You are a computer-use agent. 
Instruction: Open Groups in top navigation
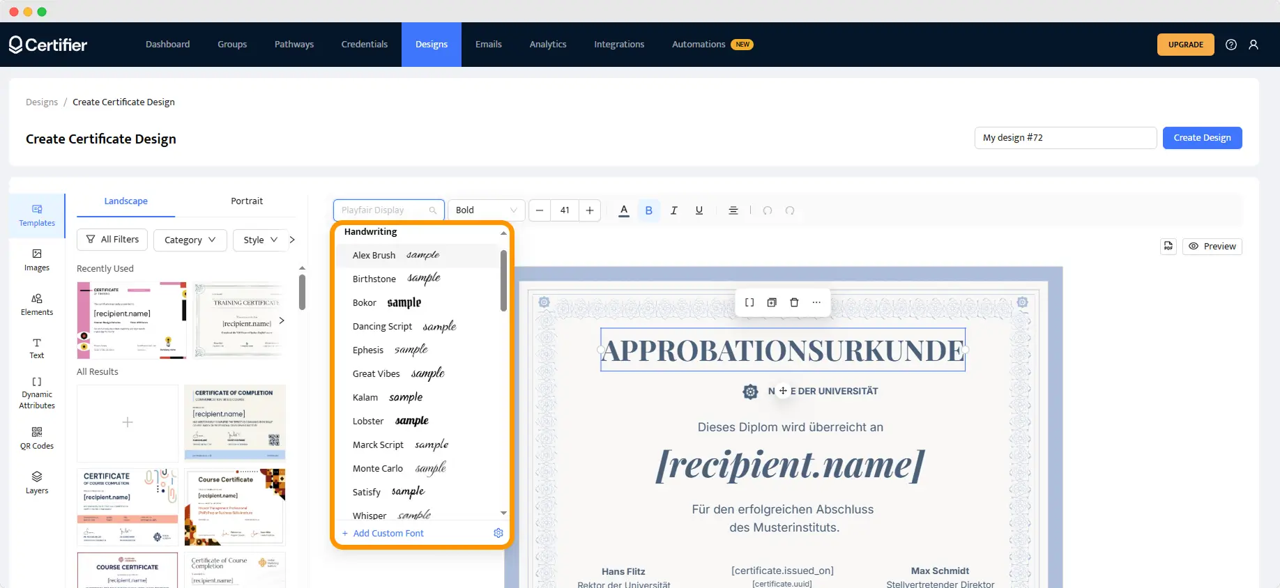pyautogui.click(x=232, y=45)
